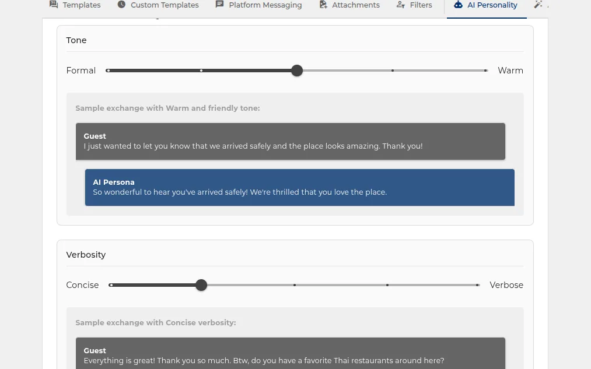Image resolution: width=591 pixels, height=369 pixels.
Task: Click the Verbosity slider handle
Action: [201, 285]
